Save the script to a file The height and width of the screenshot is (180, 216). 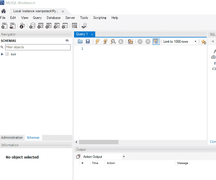88,41
